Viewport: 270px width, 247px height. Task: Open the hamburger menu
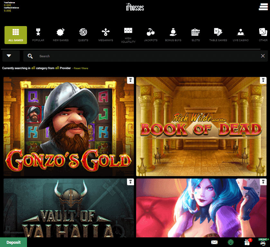click(x=263, y=7)
